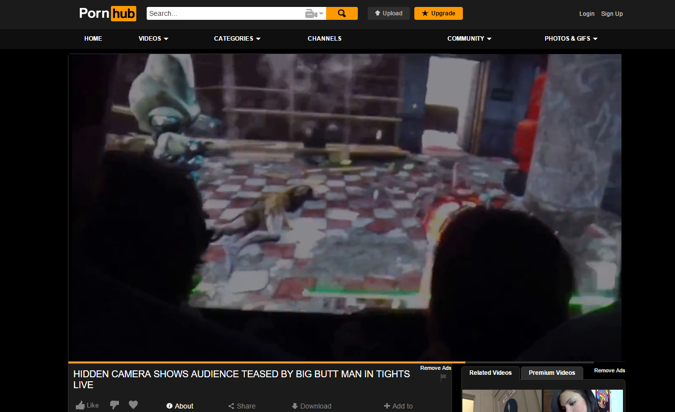
Task: Open the Photos & GIFs dropdown
Action: tap(570, 39)
